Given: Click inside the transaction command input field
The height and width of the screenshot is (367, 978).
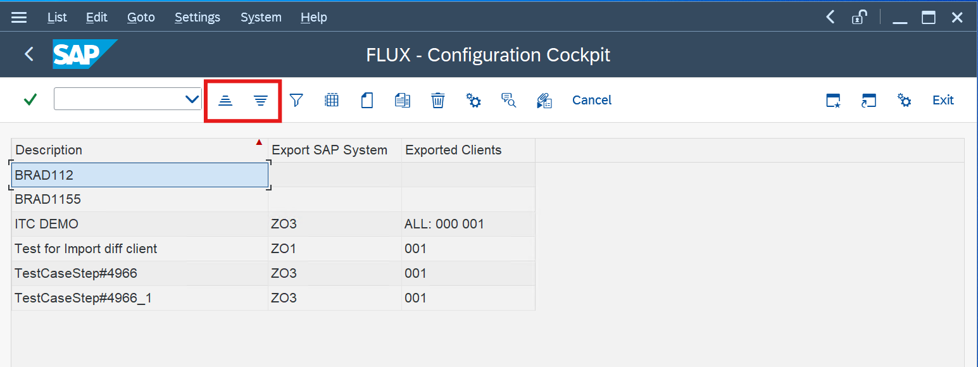Looking at the screenshot, I should (x=118, y=99).
